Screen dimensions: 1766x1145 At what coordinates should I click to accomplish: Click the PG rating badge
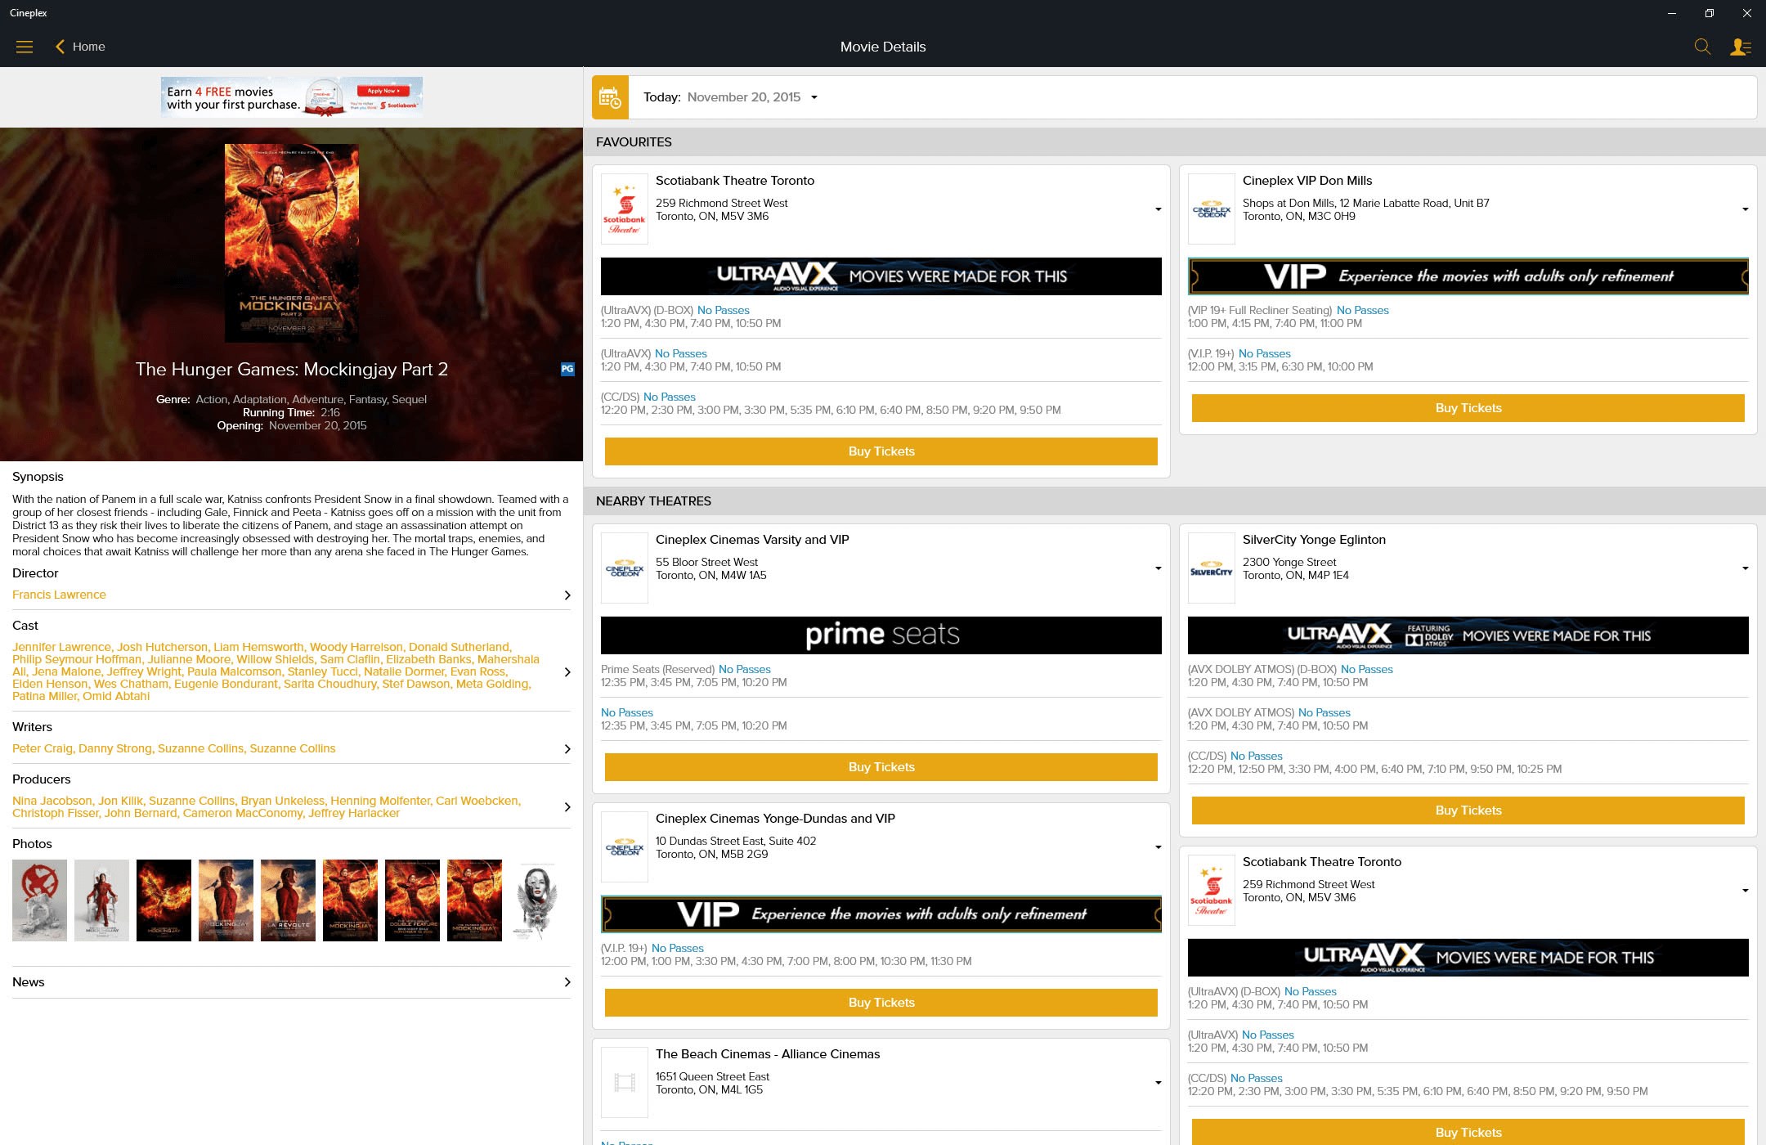(567, 369)
